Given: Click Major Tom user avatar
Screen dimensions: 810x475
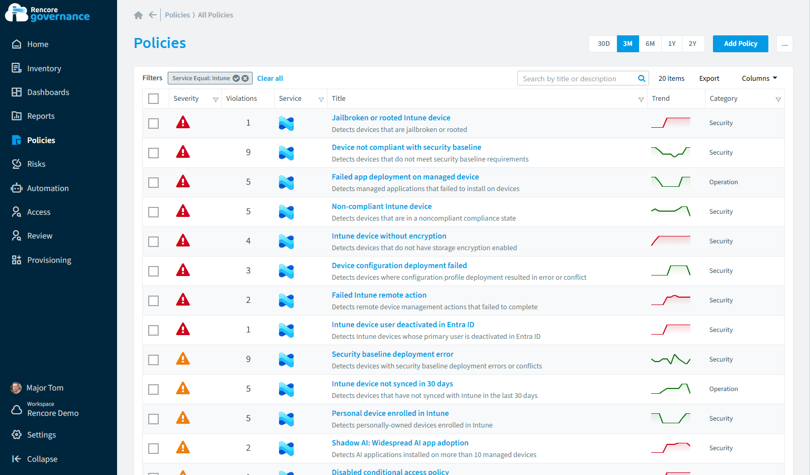Looking at the screenshot, I should (x=16, y=388).
